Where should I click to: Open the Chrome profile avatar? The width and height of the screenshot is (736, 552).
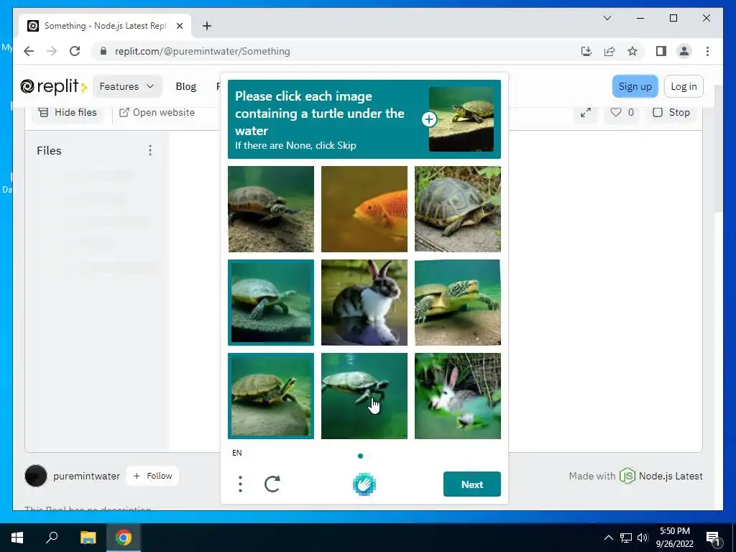click(x=684, y=51)
